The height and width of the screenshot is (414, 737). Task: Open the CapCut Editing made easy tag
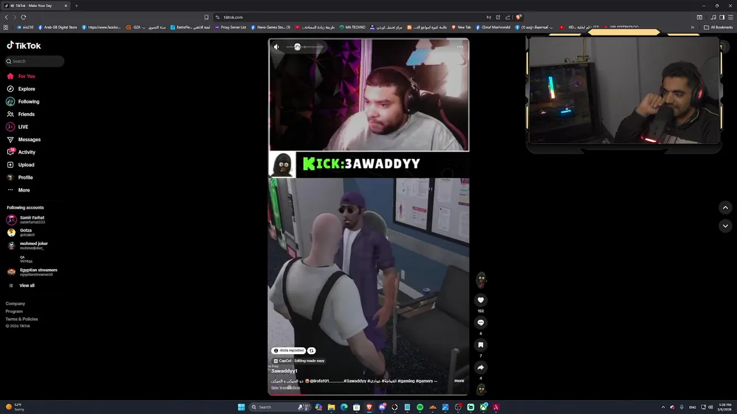point(299,361)
